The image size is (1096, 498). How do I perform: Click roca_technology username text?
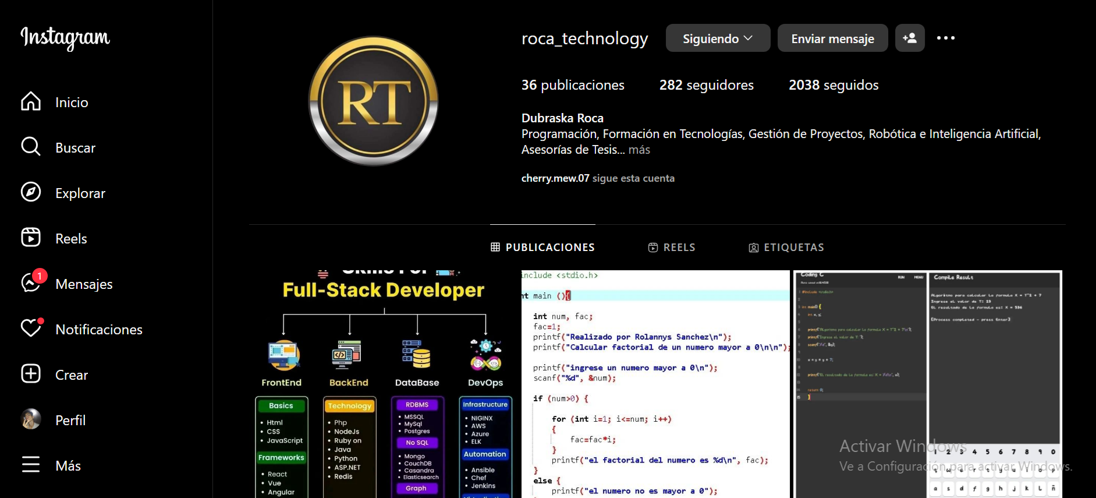tap(584, 38)
